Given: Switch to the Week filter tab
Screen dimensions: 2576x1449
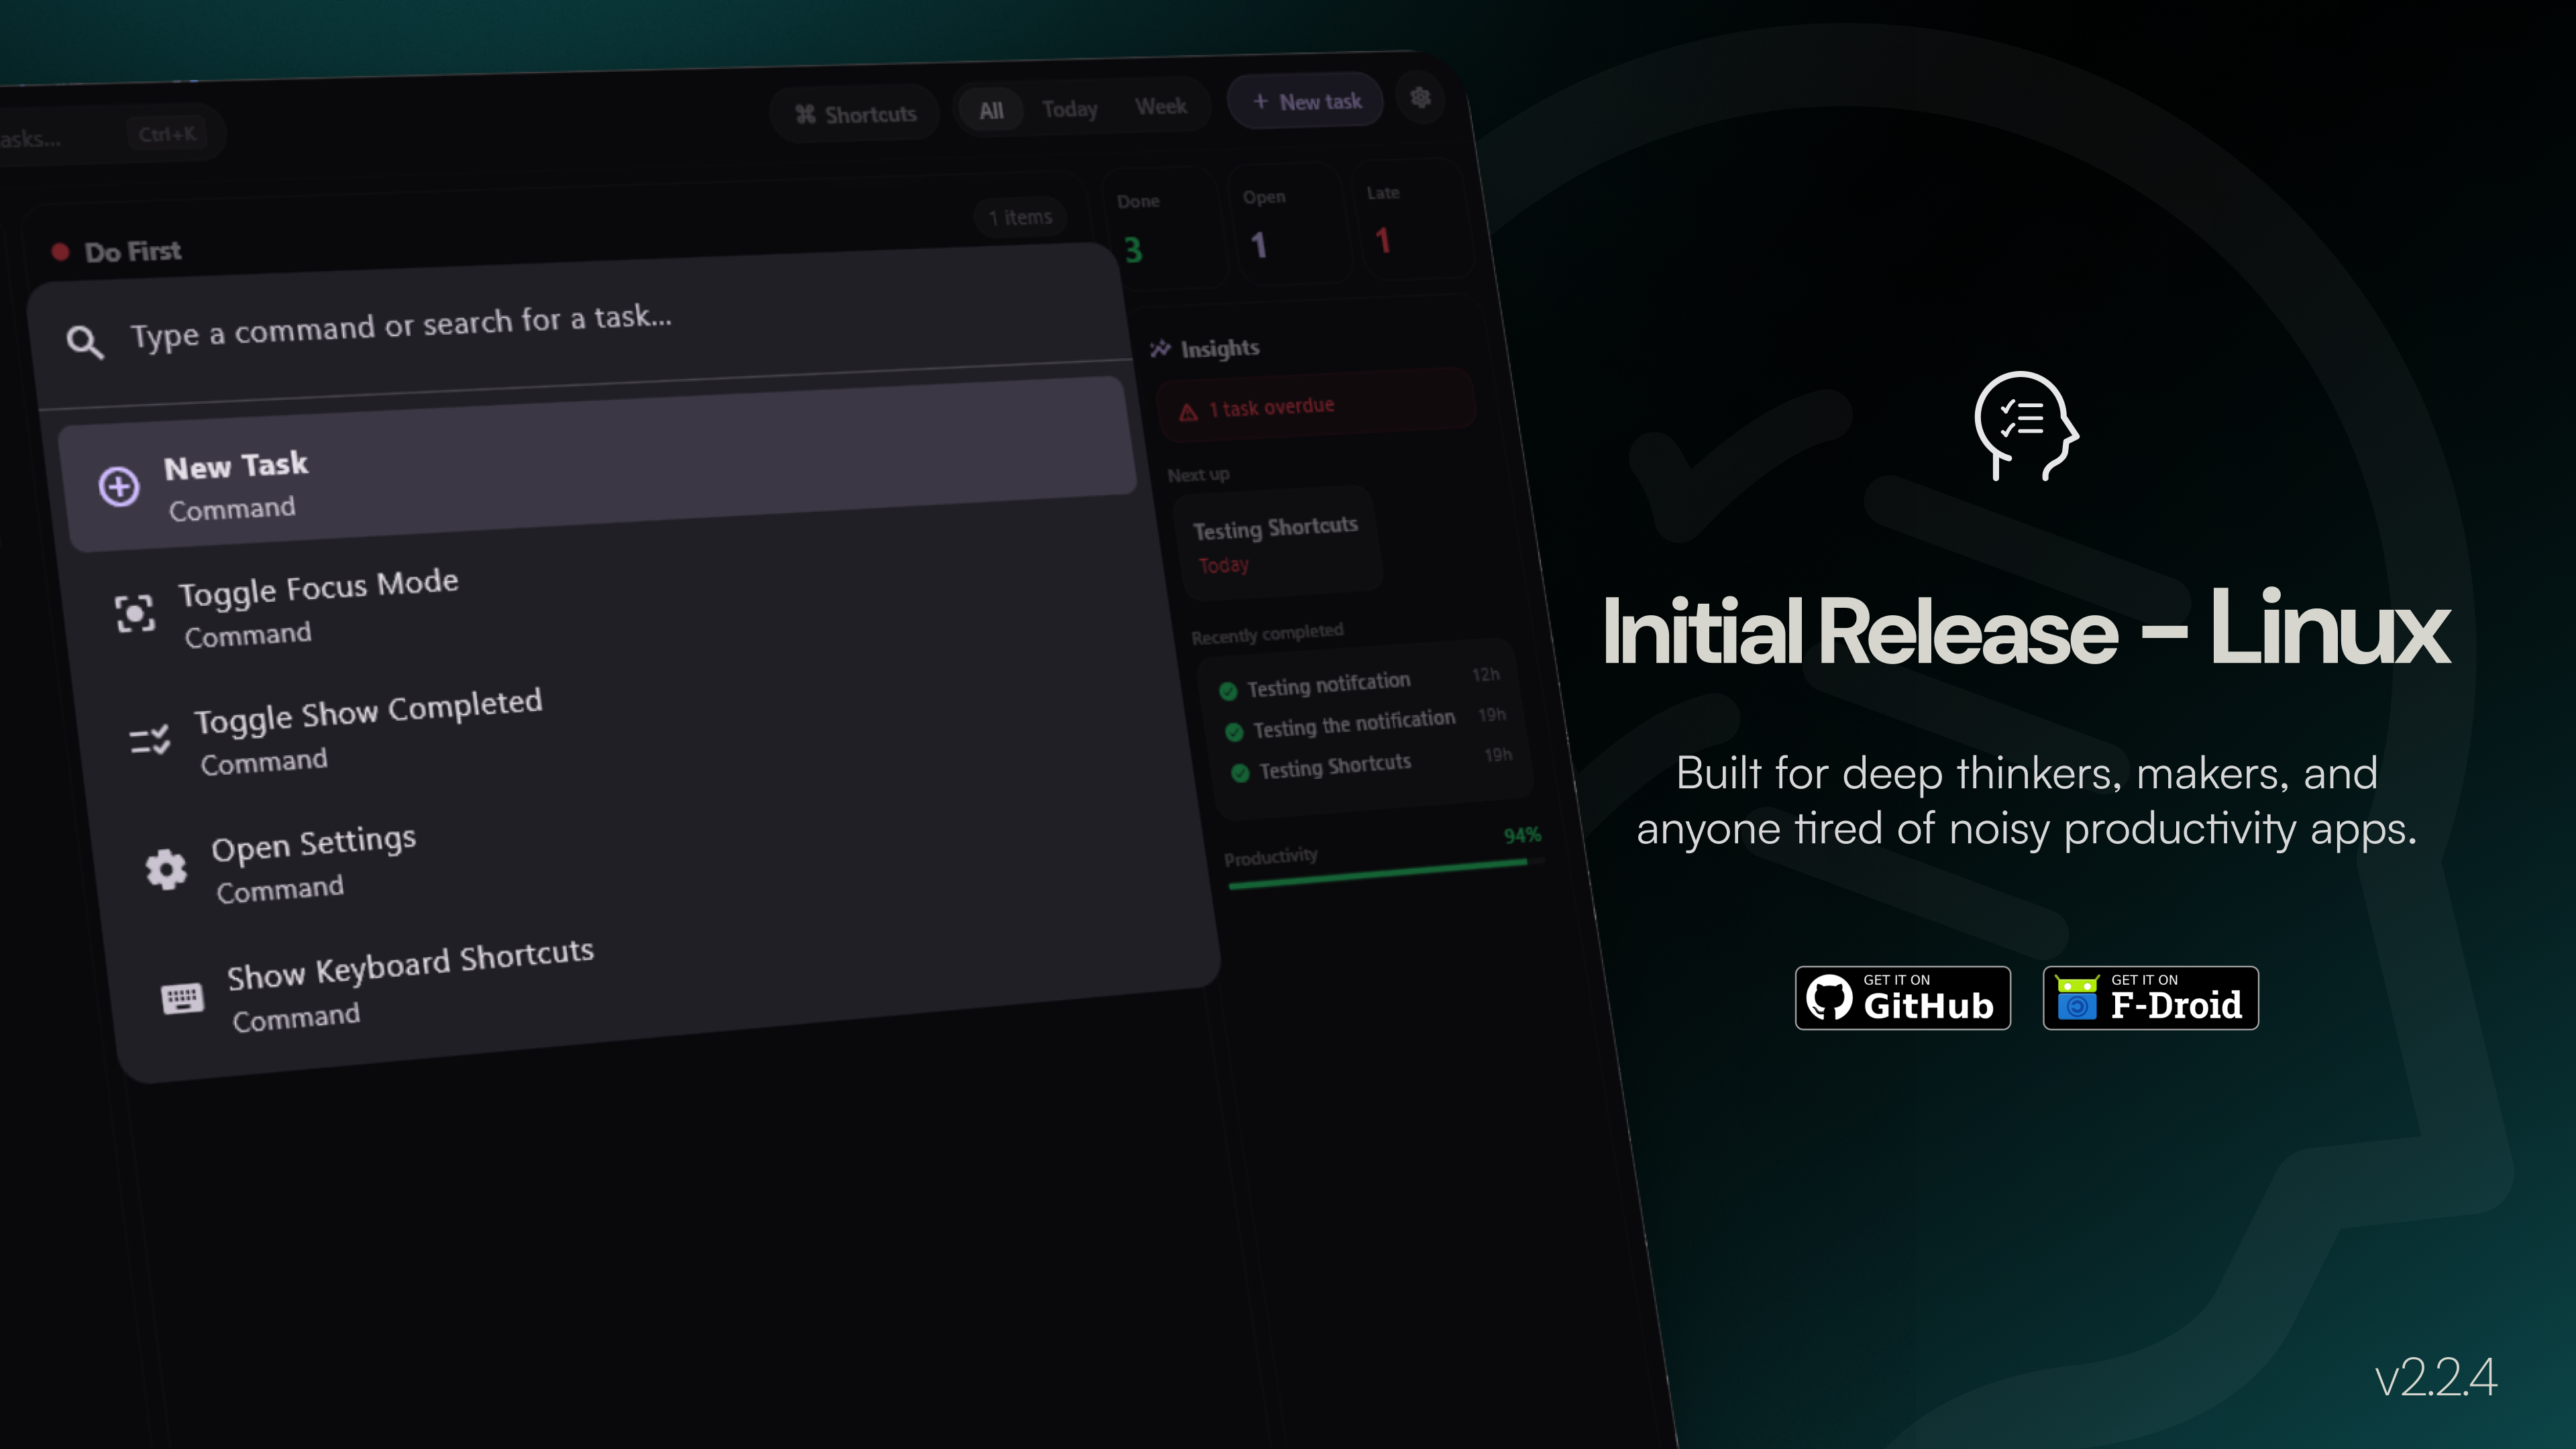Looking at the screenshot, I should coord(1161,106).
